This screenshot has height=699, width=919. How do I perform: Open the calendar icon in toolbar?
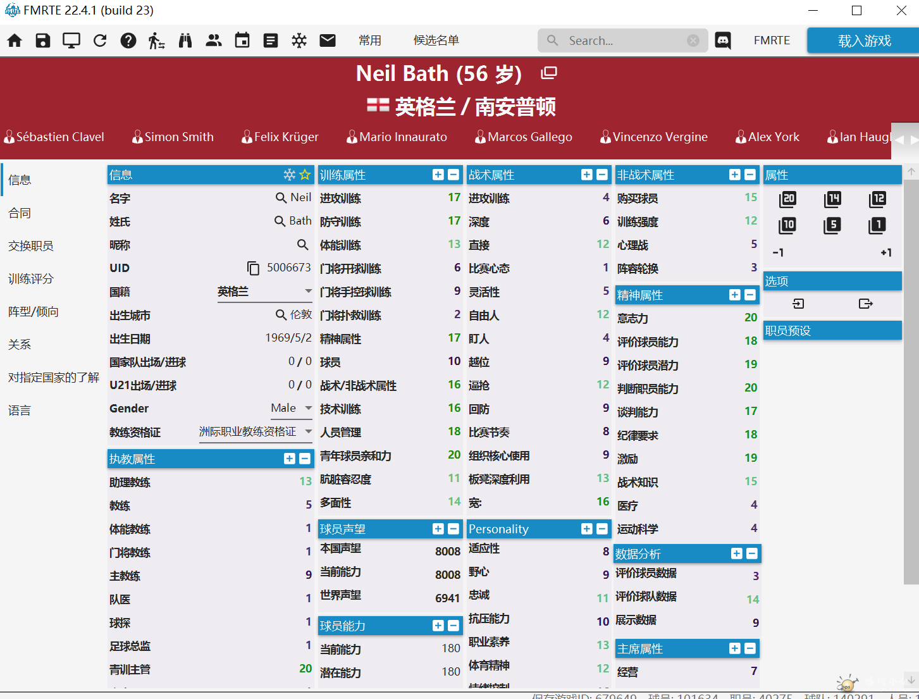[x=242, y=40]
